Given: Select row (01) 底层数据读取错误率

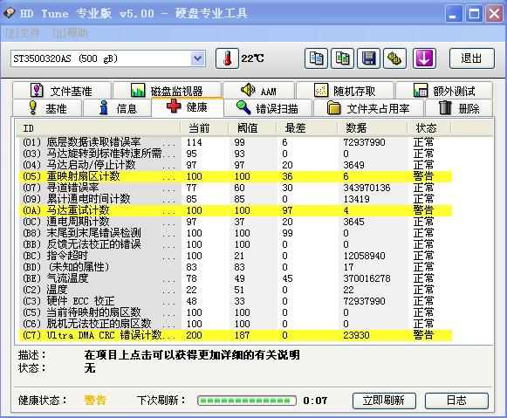Looking at the screenshot, I should pos(236,142).
